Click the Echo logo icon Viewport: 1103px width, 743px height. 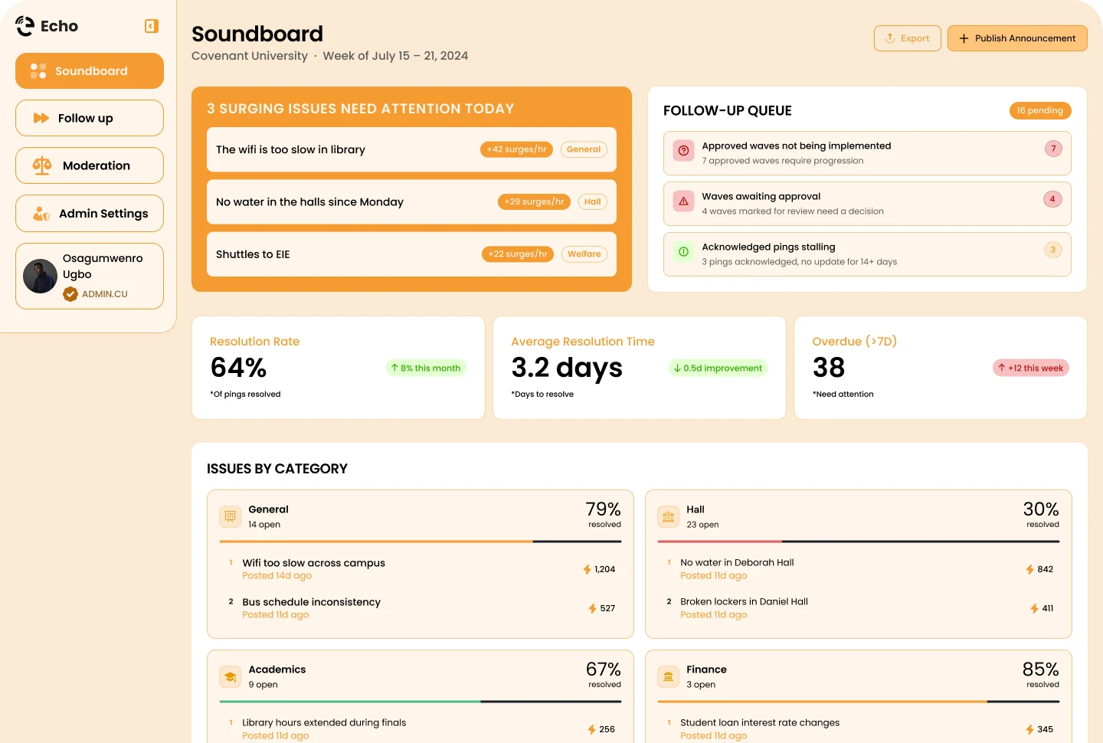(25, 26)
